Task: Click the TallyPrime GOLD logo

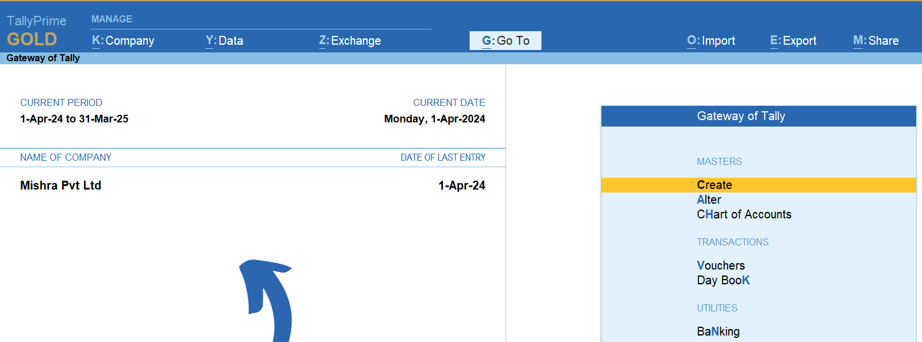Action: 36,31
